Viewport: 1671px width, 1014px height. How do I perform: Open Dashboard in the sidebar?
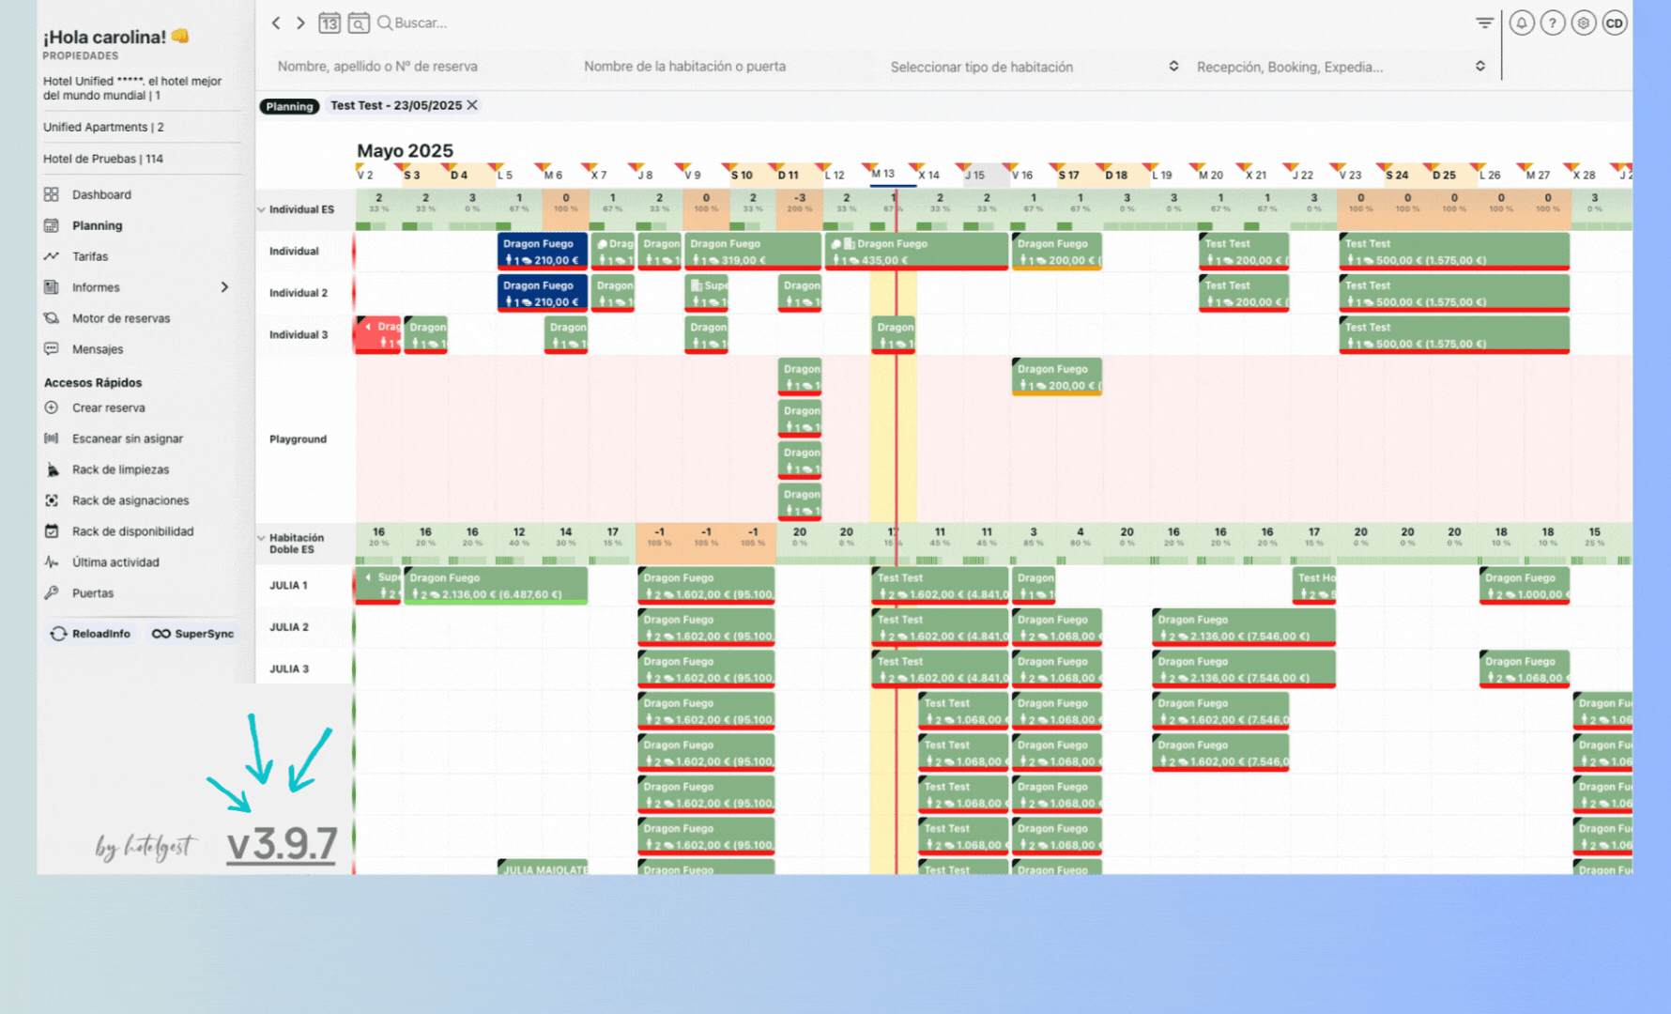coord(101,194)
